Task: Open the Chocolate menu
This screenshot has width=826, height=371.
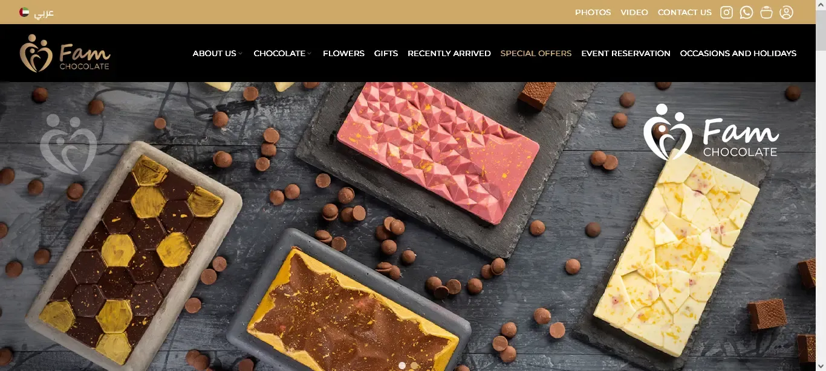Action: click(x=279, y=53)
